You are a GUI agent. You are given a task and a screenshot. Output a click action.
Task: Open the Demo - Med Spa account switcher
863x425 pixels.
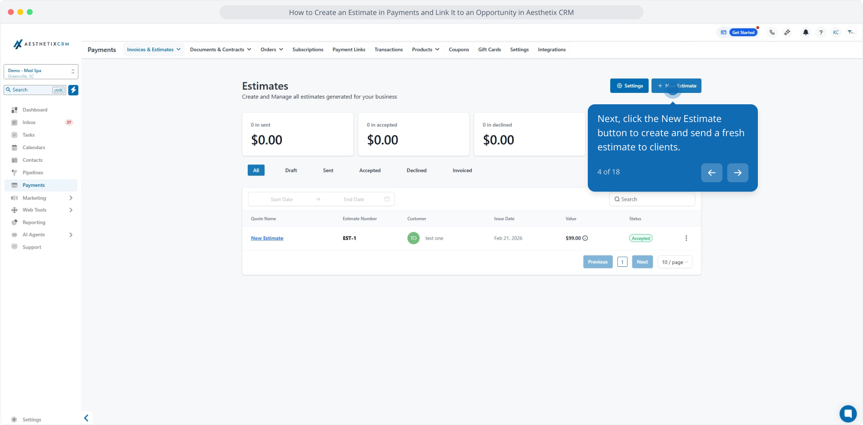pos(41,72)
